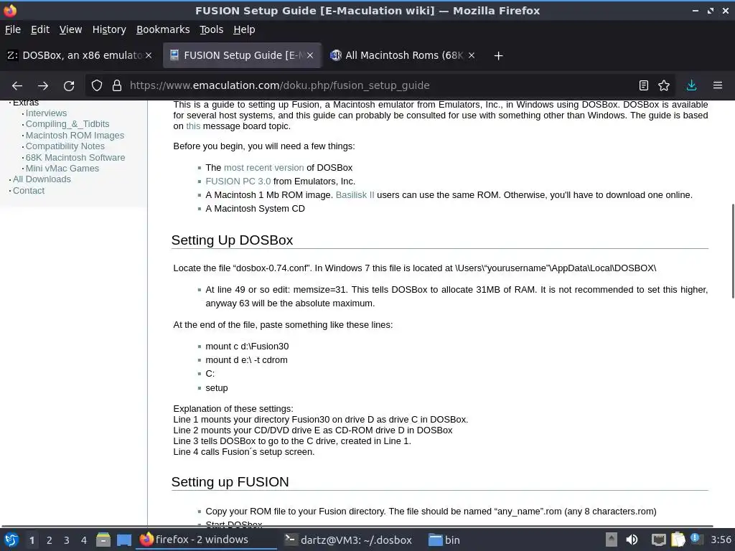Open Compatibility Notes sidebar link
Screen dimensions: 735x551
point(65,146)
